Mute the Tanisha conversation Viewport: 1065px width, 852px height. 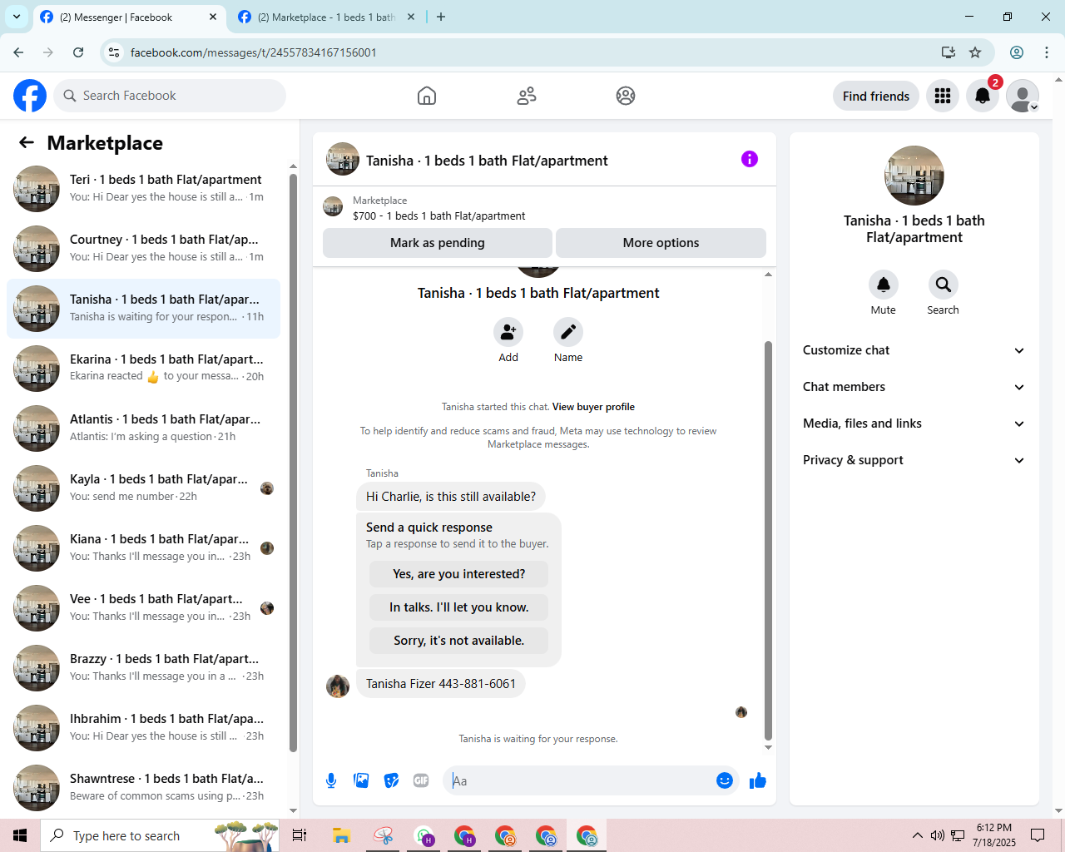click(884, 285)
